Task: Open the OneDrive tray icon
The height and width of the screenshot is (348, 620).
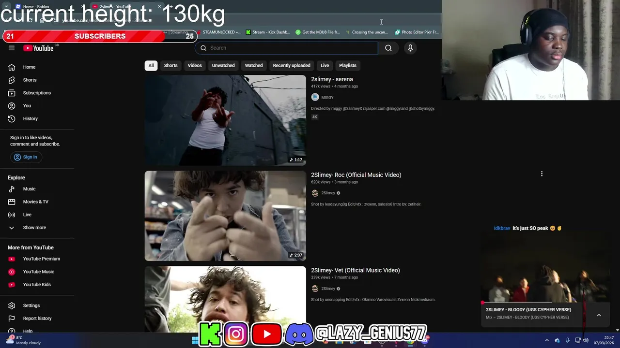Action: 557,340
